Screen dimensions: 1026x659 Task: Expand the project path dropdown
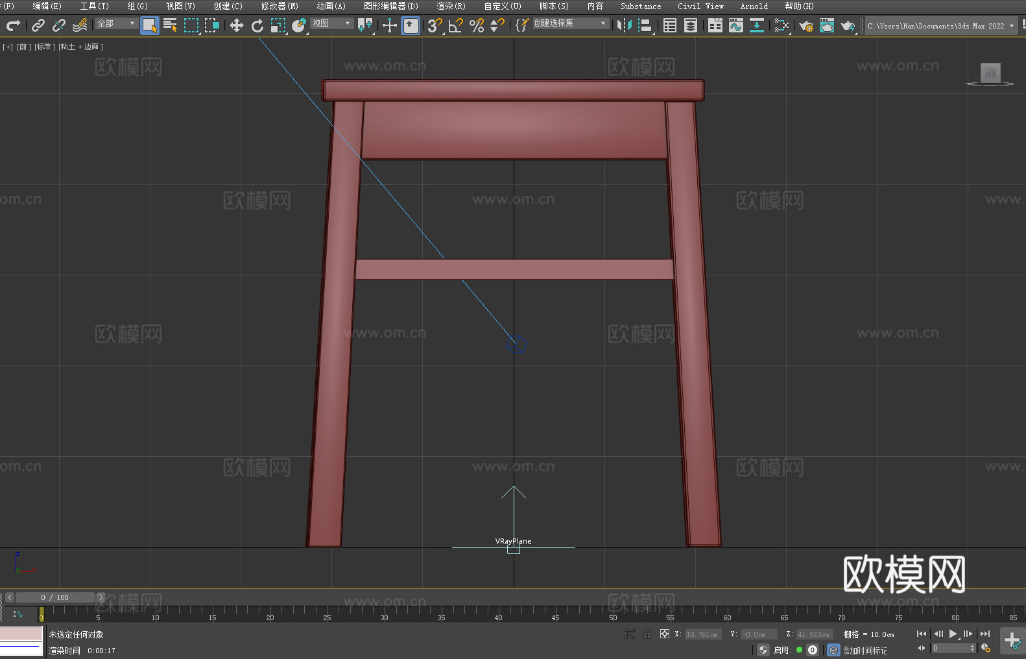1011,26
